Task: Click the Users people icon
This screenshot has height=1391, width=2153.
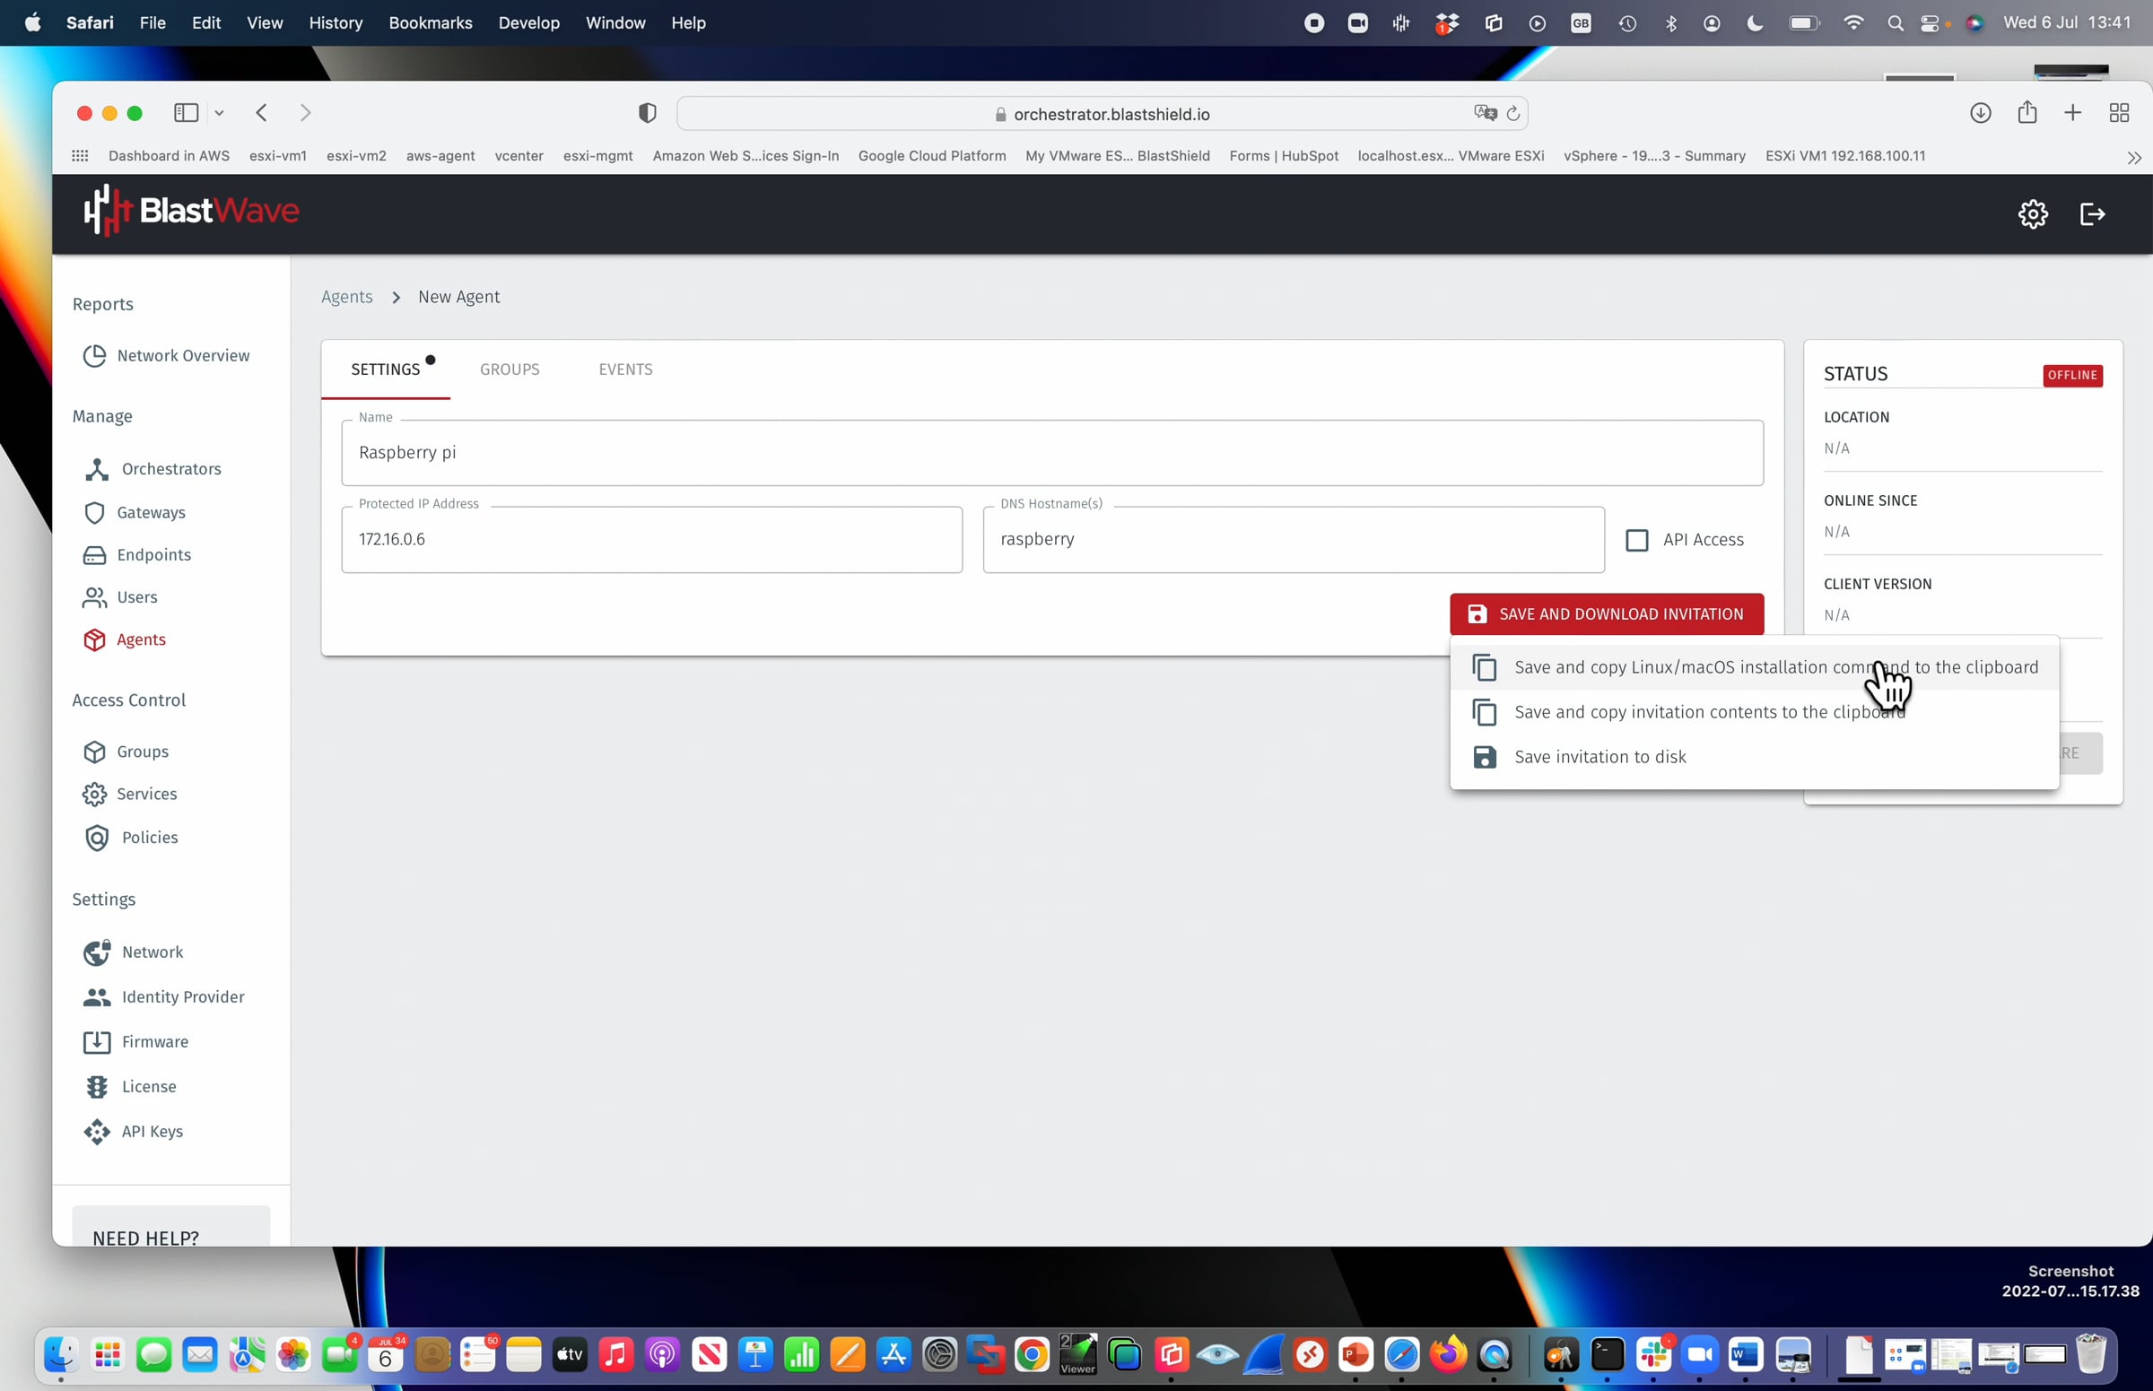Action: pos(95,597)
